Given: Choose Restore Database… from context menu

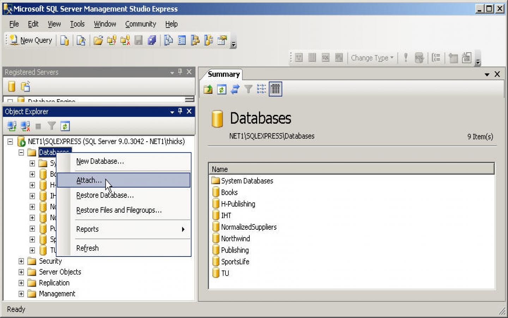Looking at the screenshot, I should click(x=124, y=195).
